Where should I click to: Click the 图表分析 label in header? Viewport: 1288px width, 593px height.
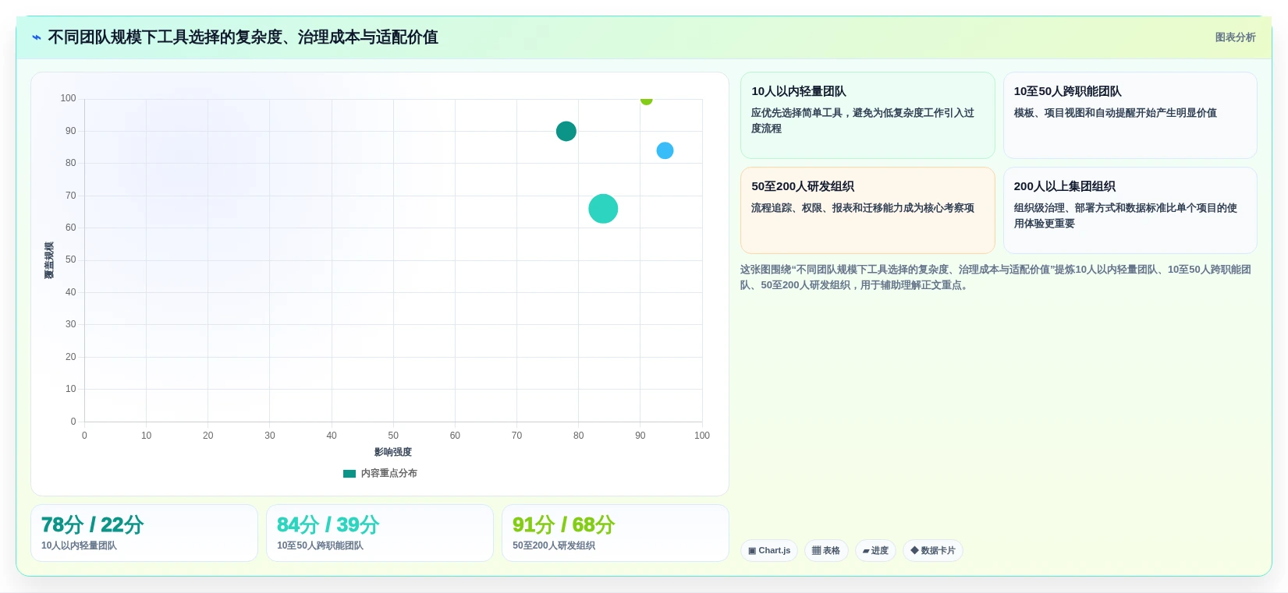1235,37
